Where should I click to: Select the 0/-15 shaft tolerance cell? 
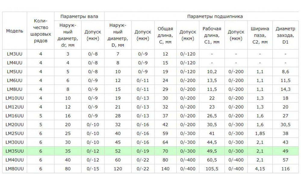tap(93, 169)
